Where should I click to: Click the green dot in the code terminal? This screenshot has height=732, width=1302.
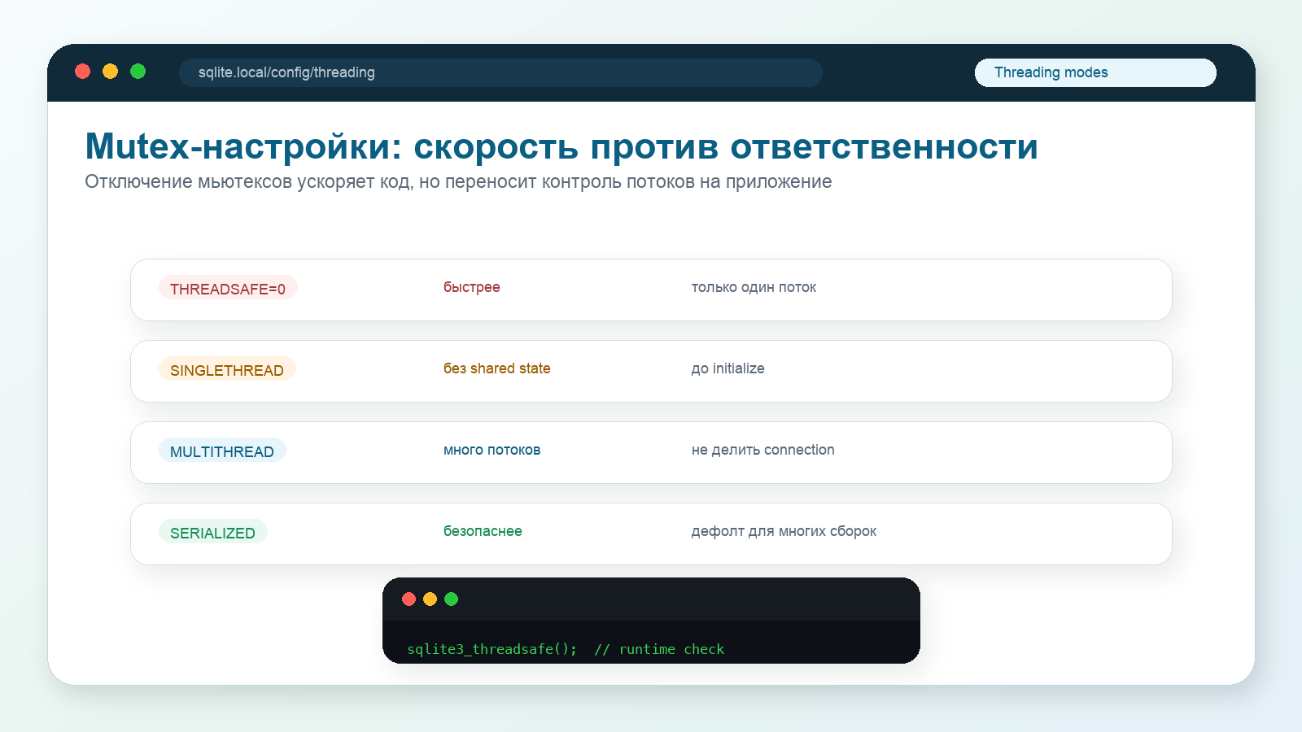[x=452, y=599]
